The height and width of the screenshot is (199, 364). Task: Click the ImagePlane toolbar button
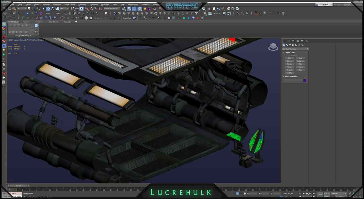127,18
